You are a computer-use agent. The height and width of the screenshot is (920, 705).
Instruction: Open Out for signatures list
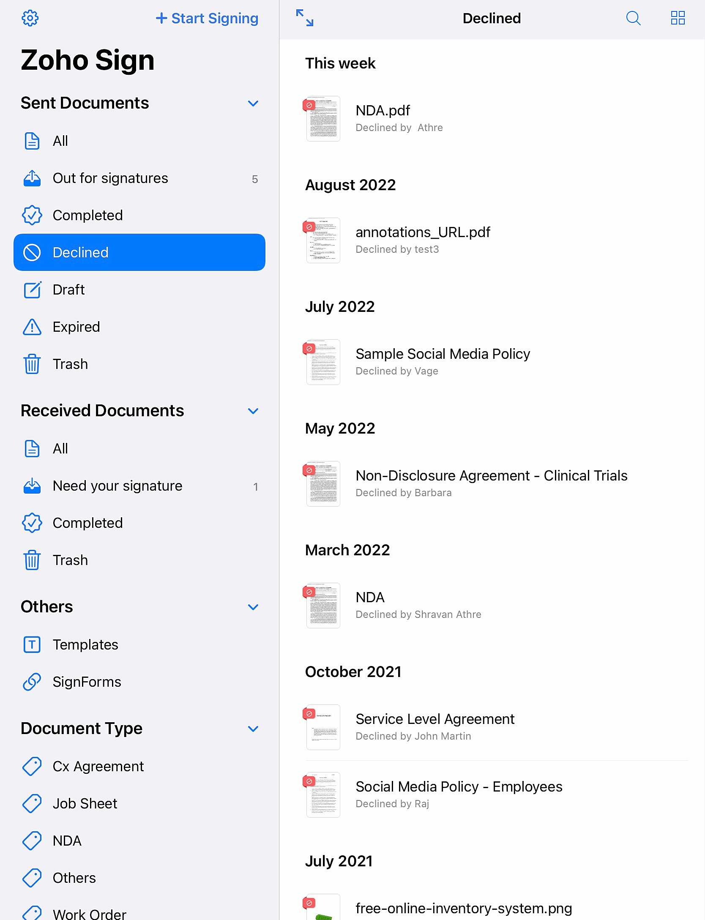(139, 178)
